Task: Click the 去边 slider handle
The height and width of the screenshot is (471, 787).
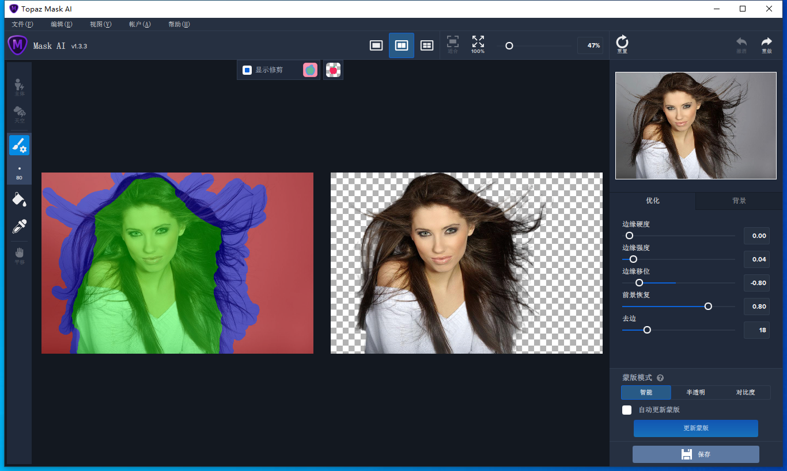Action: pos(647,330)
